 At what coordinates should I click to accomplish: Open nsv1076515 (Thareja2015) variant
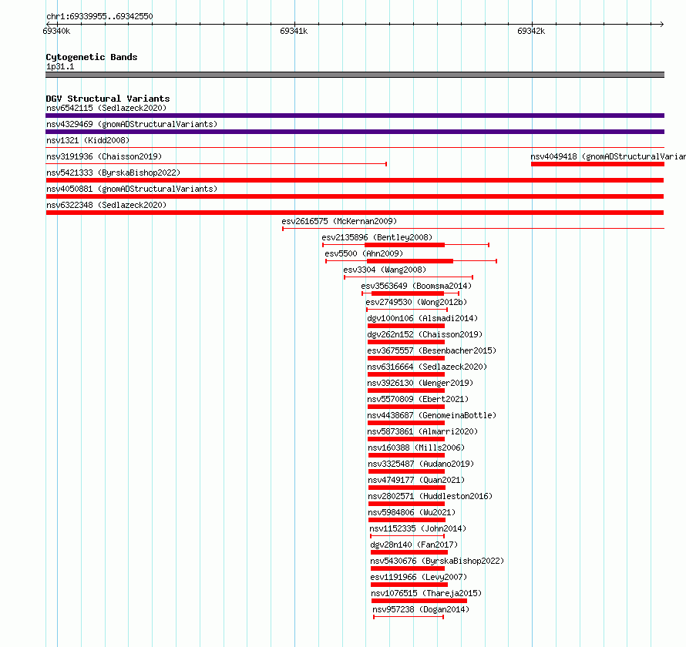coord(426,593)
